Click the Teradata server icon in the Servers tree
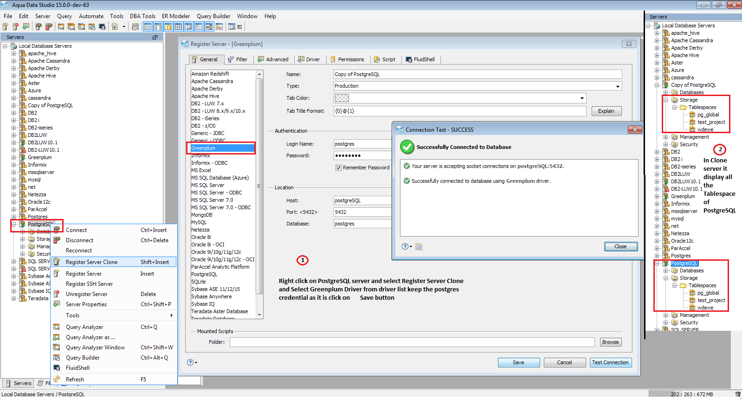This screenshot has width=742, height=399. 23,298
